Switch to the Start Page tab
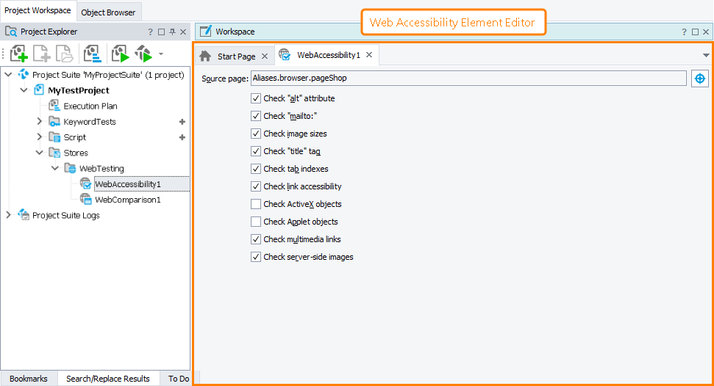 [236, 57]
